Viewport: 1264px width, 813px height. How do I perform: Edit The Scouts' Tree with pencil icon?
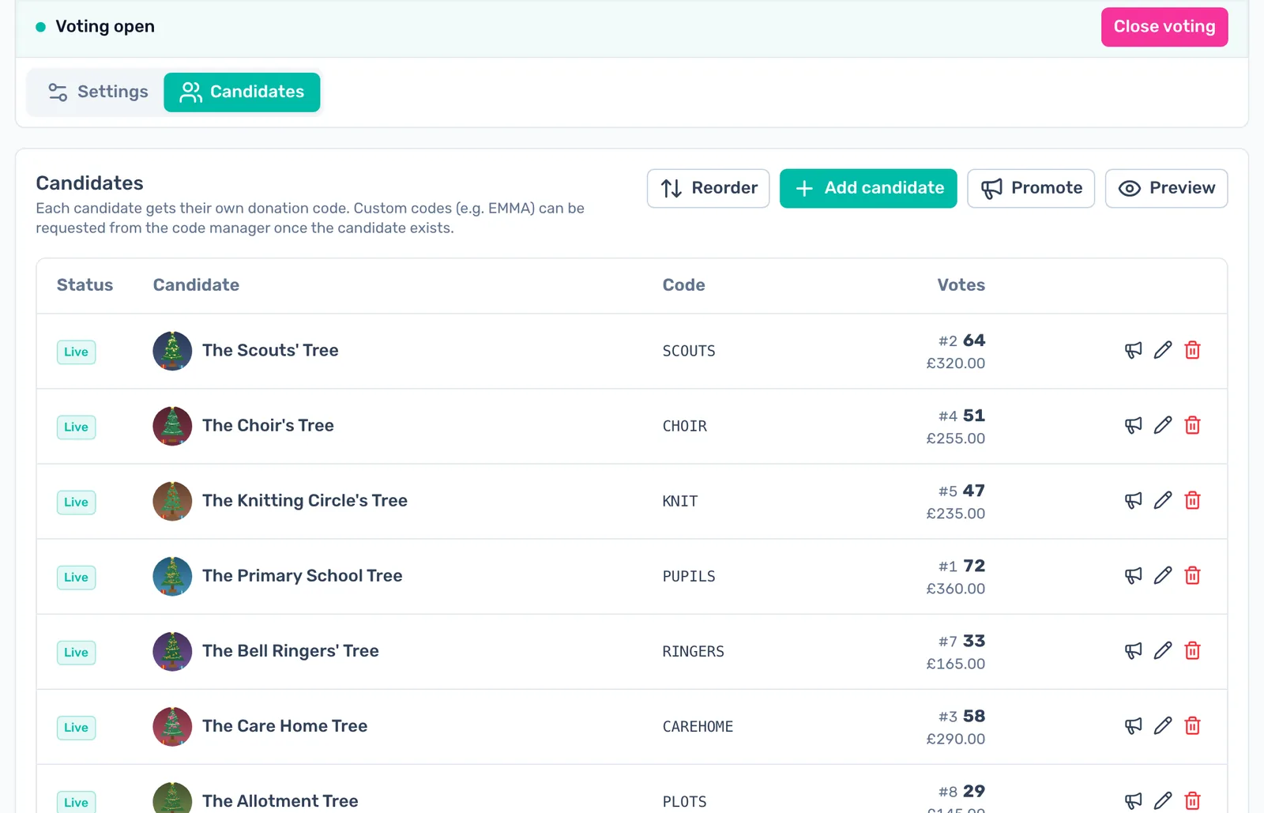point(1163,350)
